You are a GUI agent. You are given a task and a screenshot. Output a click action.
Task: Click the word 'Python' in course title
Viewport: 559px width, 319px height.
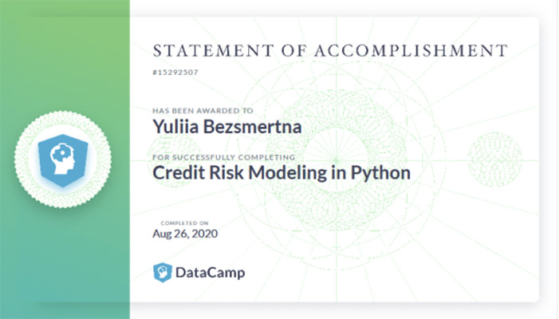tap(380, 173)
